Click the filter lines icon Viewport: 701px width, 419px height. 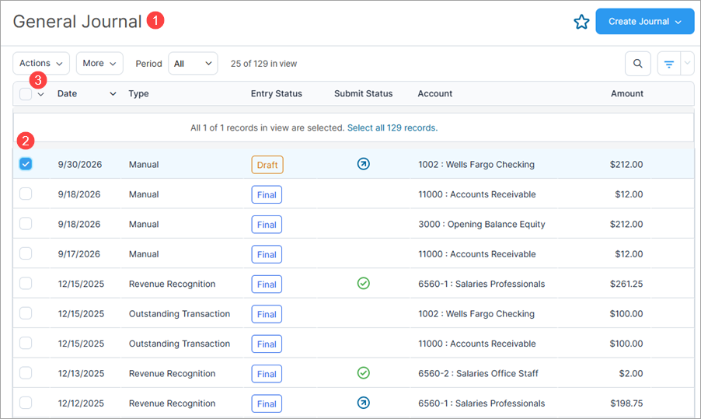(x=669, y=64)
